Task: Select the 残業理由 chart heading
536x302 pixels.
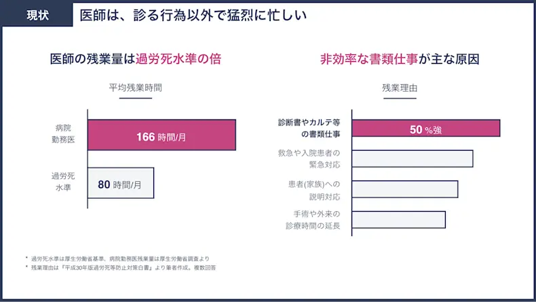Action: (400, 88)
